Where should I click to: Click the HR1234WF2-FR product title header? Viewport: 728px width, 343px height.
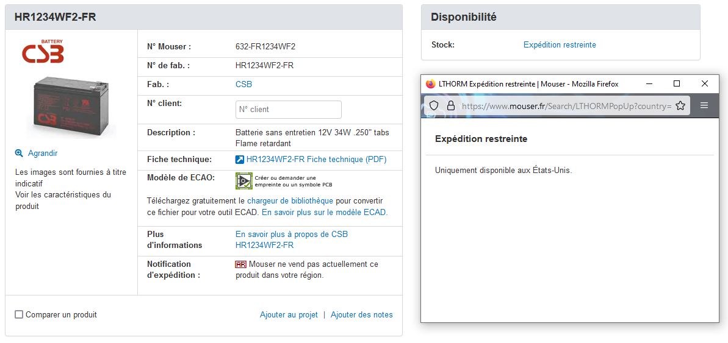[56, 17]
